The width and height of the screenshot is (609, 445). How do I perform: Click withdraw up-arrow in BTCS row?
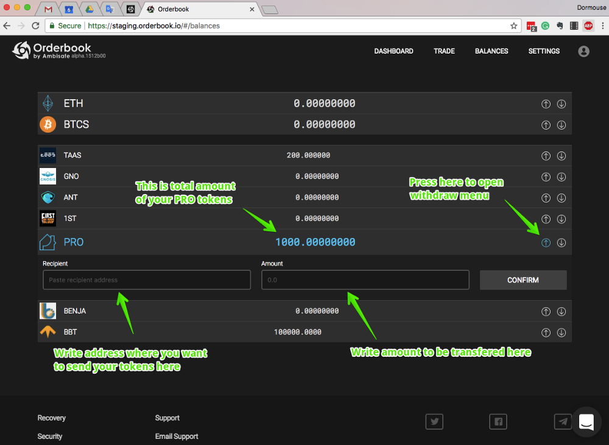(x=546, y=125)
